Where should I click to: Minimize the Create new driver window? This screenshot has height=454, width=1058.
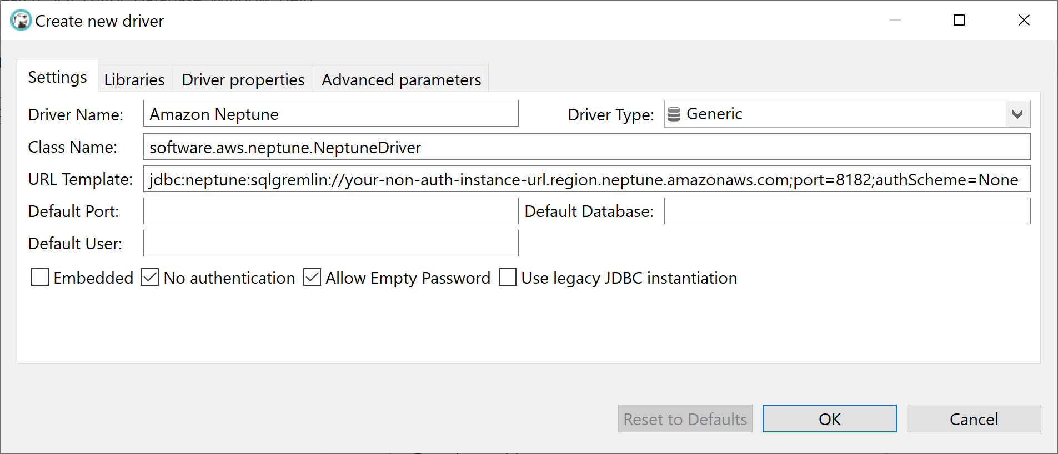[895, 20]
